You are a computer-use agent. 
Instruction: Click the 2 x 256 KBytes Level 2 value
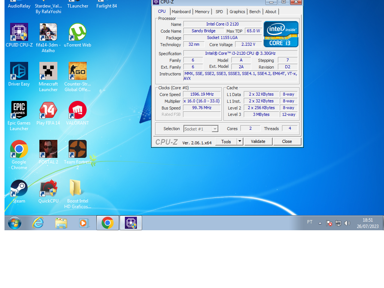261,108
